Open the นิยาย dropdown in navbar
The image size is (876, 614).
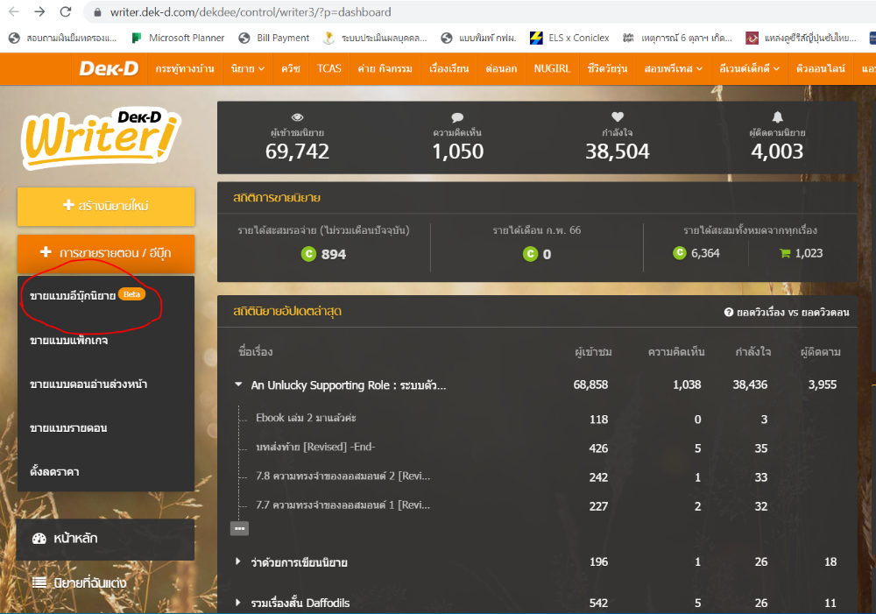(248, 68)
